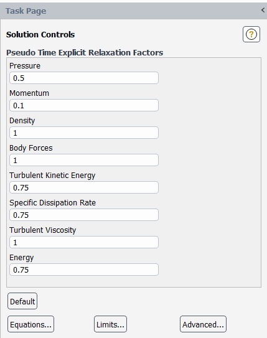
Task: Focus the Density input box
Action: (84, 133)
